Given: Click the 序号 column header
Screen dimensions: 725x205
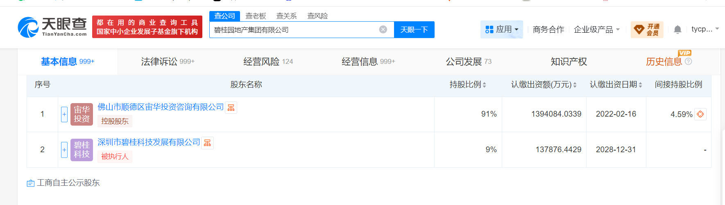Looking at the screenshot, I should 42,85.
